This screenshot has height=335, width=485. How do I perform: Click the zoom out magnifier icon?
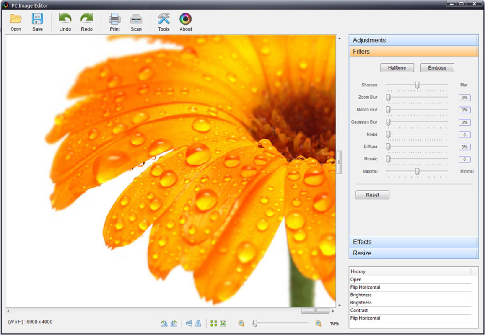(241, 323)
